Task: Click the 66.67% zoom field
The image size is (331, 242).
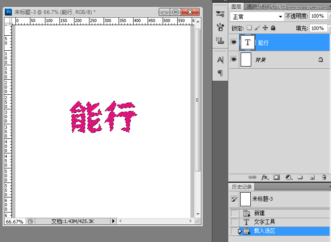Action: click(14, 221)
